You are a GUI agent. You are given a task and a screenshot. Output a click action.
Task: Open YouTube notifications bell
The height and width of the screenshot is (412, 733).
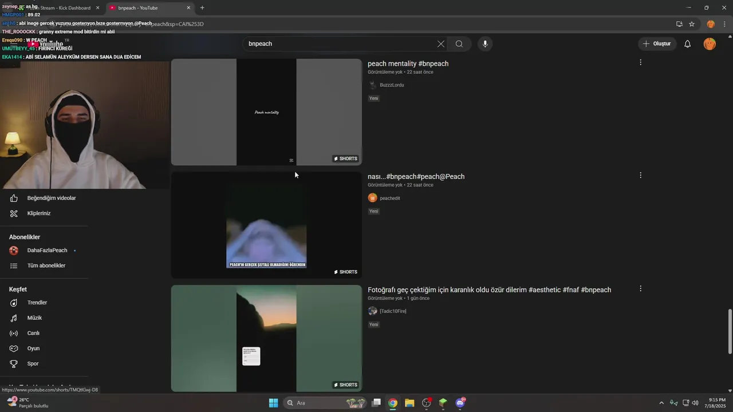(x=688, y=44)
